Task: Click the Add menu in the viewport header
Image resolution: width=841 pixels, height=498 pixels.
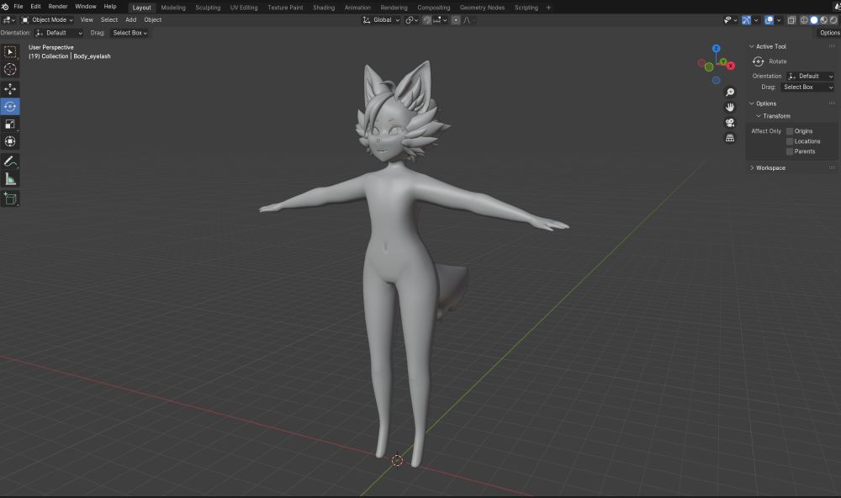Action: [x=130, y=19]
